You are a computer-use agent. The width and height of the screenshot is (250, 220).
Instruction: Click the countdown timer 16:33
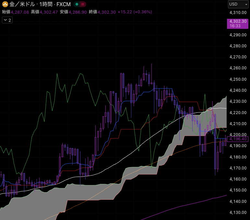pos(235,26)
